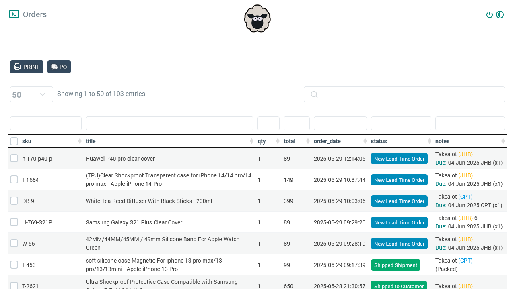Sort the qty column using its sort arrows
This screenshot has height=289, width=515.
[277, 141]
